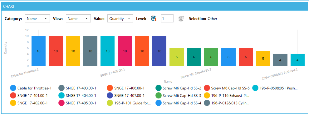
Task: Click the greyed drill-up level icon
Action: (181, 18)
